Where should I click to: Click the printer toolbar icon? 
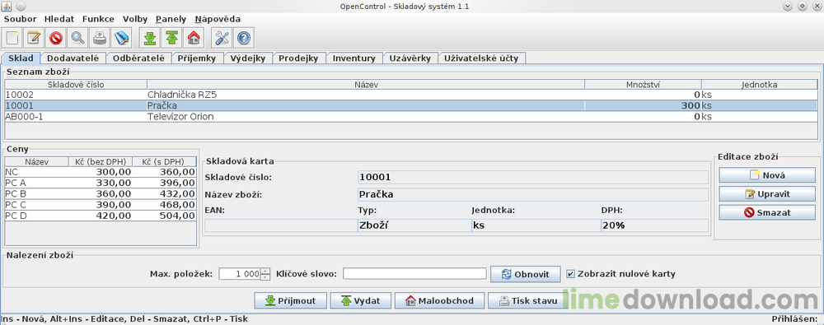tap(100, 39)
